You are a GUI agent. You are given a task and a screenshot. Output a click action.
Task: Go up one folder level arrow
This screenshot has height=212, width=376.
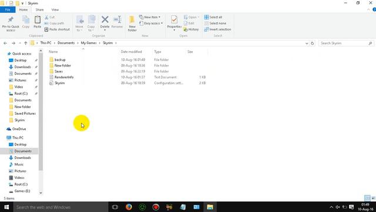[x=26, y=43]
